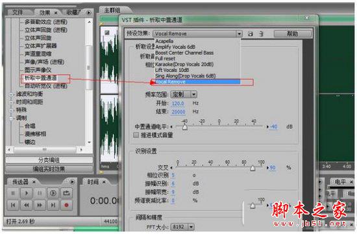Choose Amplify Vocals 6dB preset
The width and height of the screenshot is (357, 234).
pos(175,47)
